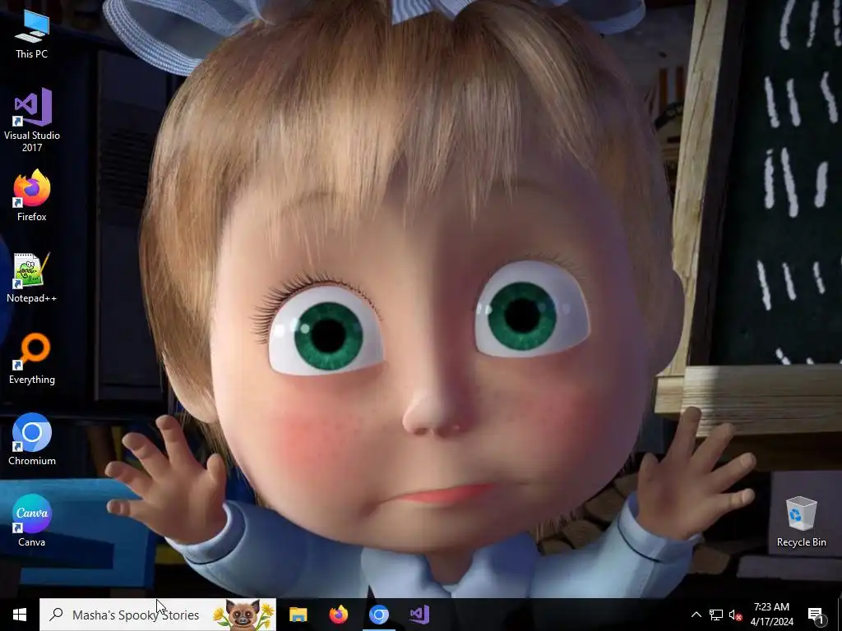Select the Visual Studio 2017 desktop shortcut
Screen dimensions: 842x631
tap(32, 119)
